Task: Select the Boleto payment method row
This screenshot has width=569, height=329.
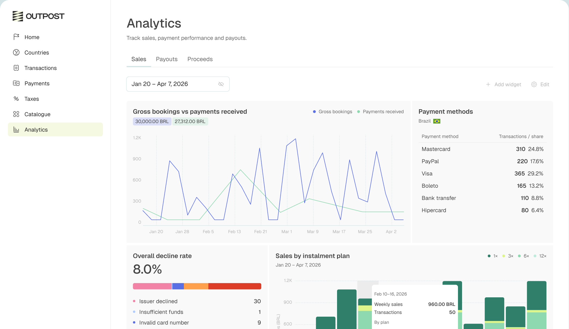Action: 482,186
